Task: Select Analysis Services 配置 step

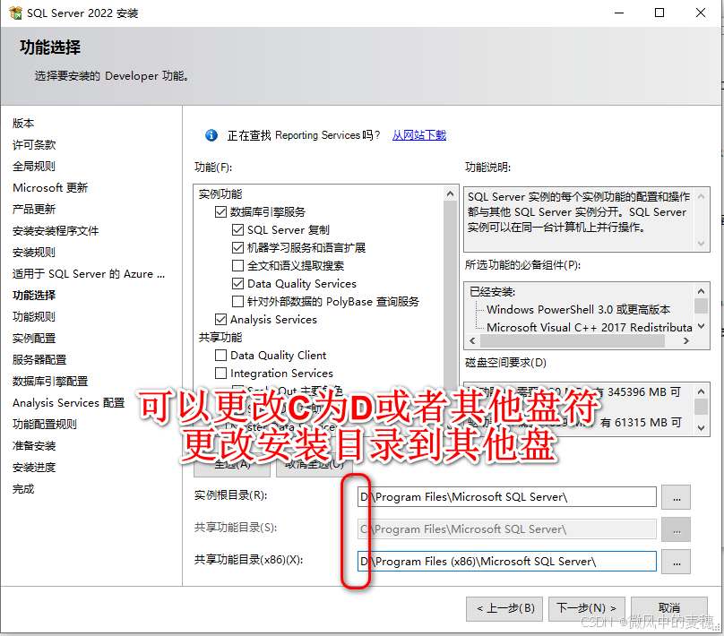Action: point(68,403)
